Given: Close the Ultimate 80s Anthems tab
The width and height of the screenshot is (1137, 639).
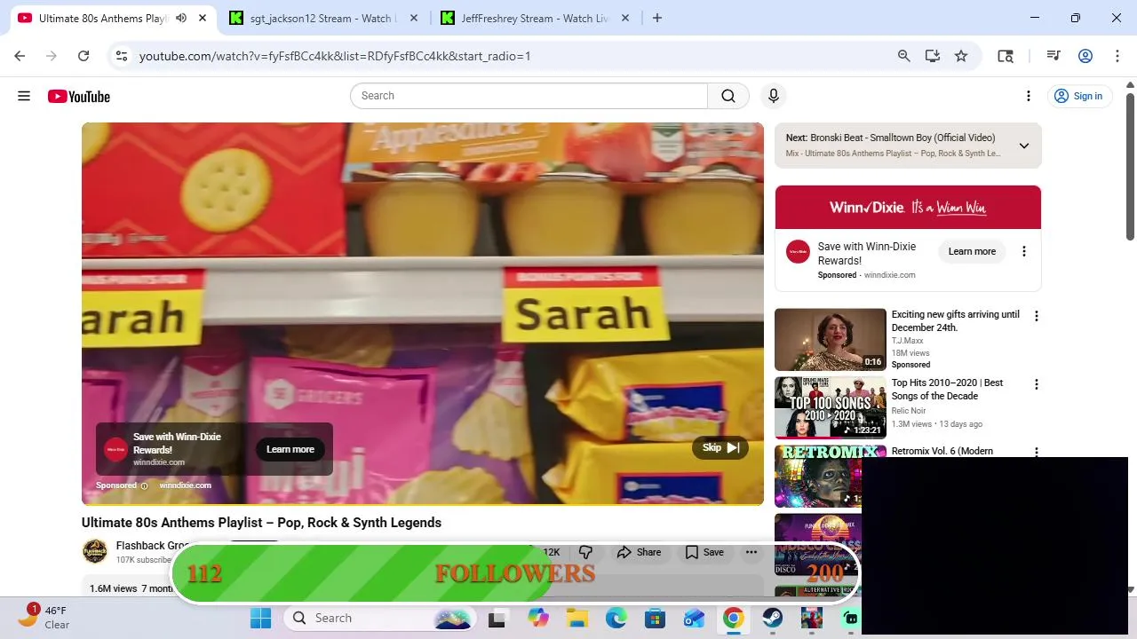Looking at the screenshot, I should click(203, 18).
